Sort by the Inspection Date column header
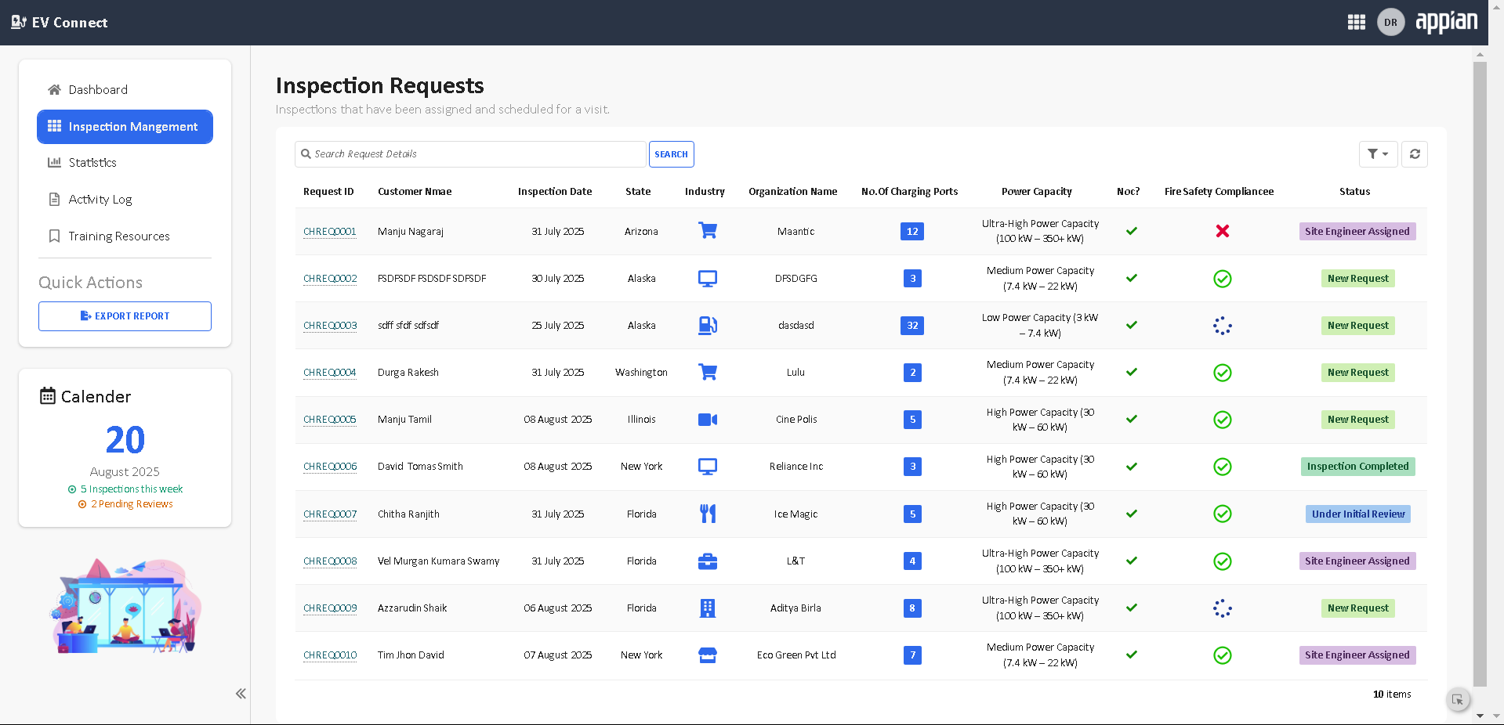The image size is (1504, 725). [554, 192]
